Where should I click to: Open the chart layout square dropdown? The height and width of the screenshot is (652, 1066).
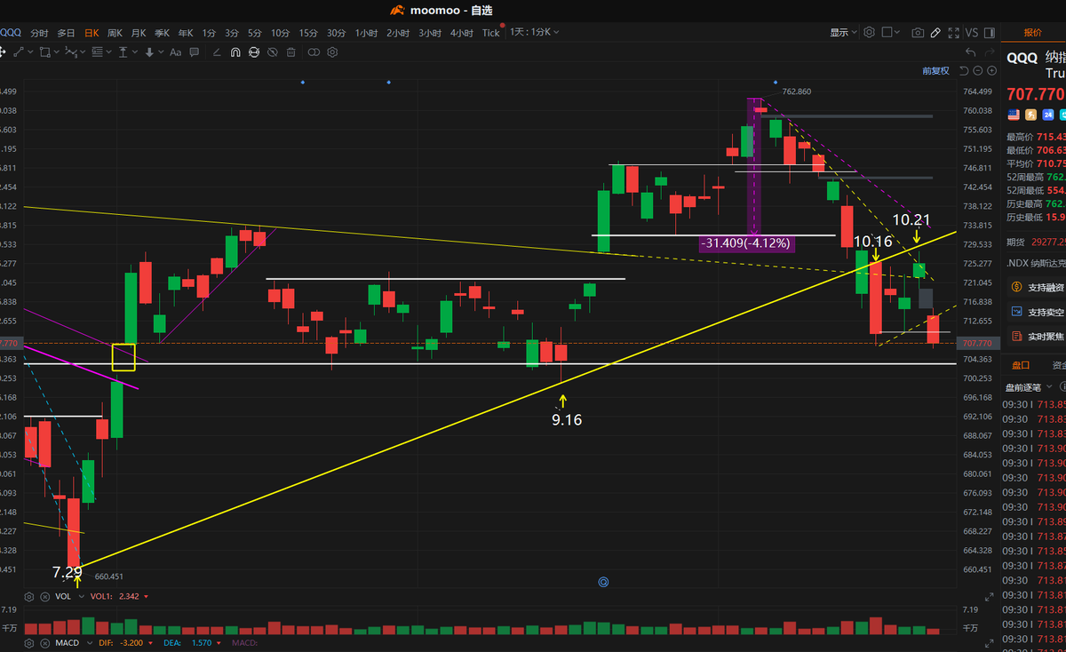(x=890, y=32)
